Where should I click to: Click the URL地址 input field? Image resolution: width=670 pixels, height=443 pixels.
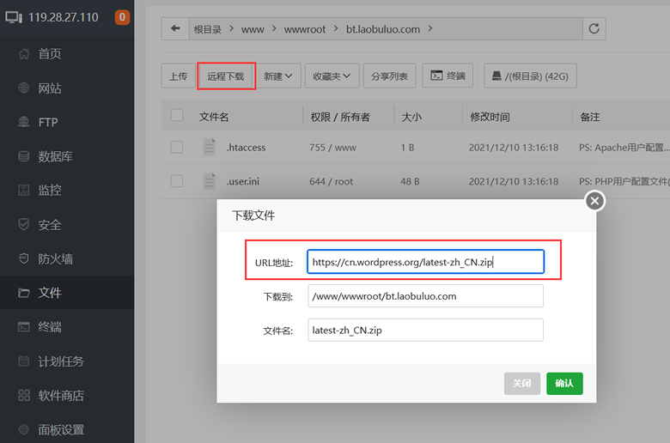[425, 262]
